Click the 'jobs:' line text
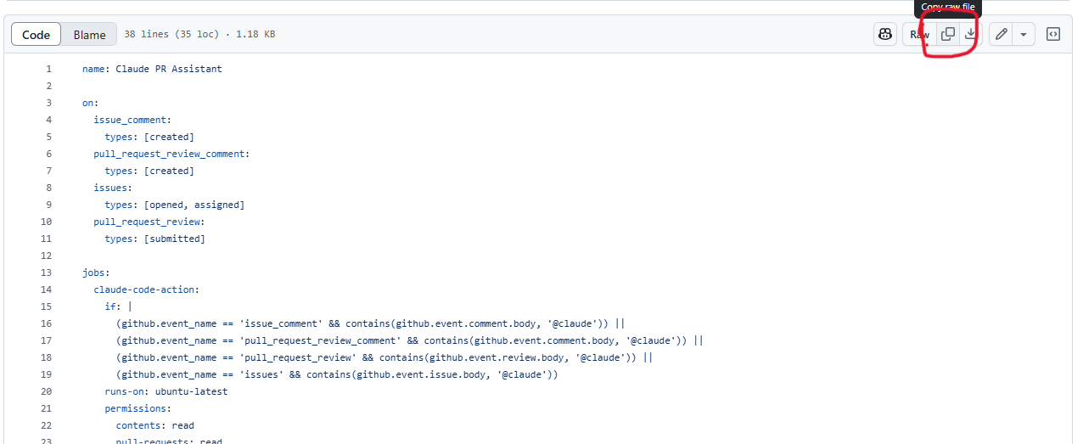Image resolution: width=1083 pixels, height=444 pixels. (x=96, y=273)
